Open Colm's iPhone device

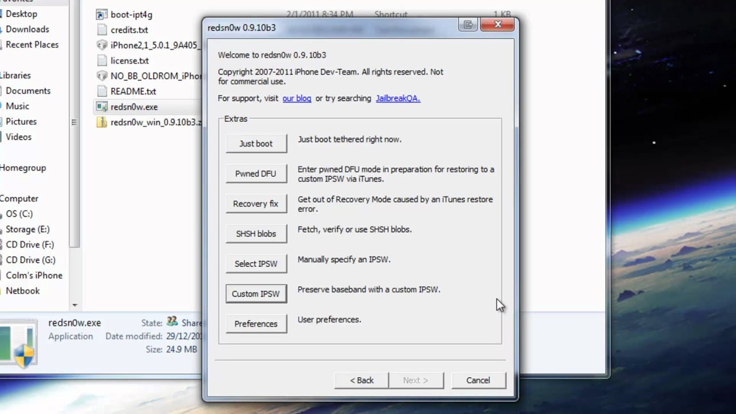[34, 275]
